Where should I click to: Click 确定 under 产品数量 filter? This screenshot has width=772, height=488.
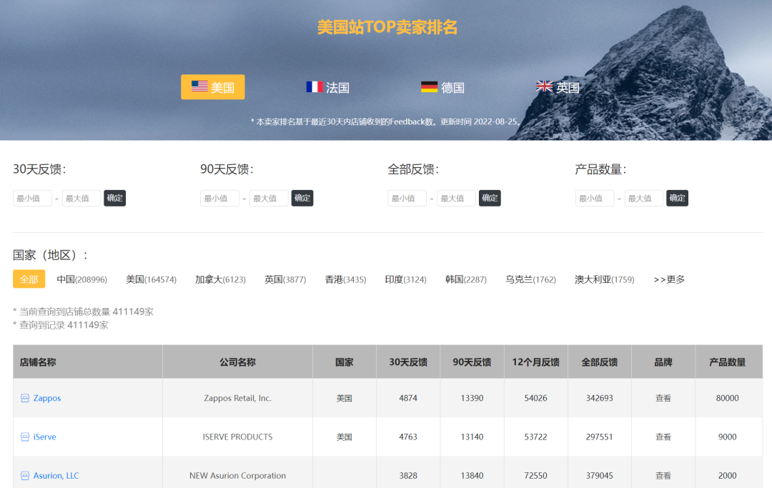click(677, 198)
